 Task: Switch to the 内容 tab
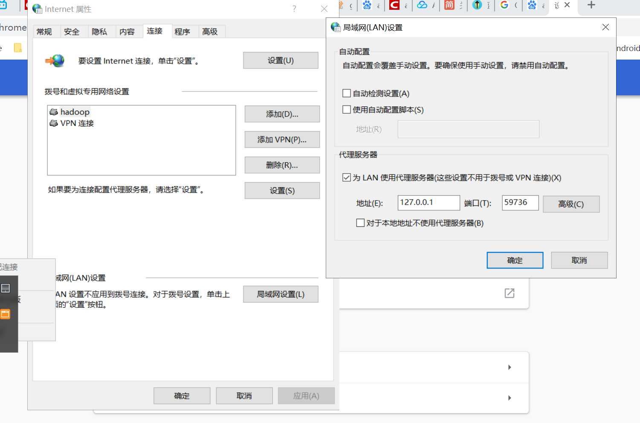(x=127, y=31)
